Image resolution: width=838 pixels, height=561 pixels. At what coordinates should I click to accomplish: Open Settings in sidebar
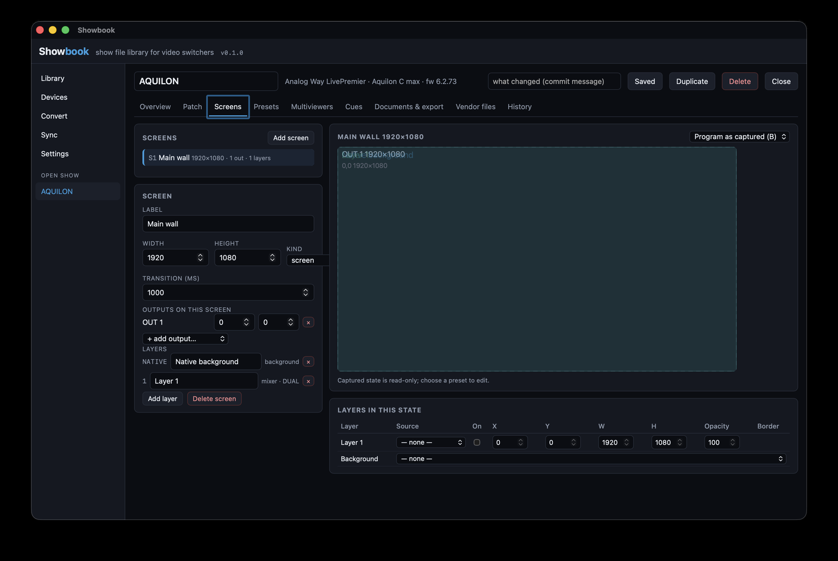[x=78, y=154]
